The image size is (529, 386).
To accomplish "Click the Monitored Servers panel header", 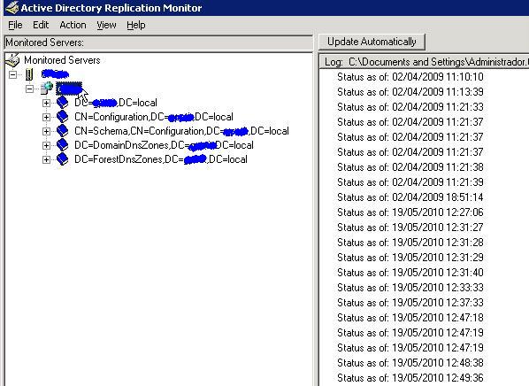I will (x=158, y=42).
